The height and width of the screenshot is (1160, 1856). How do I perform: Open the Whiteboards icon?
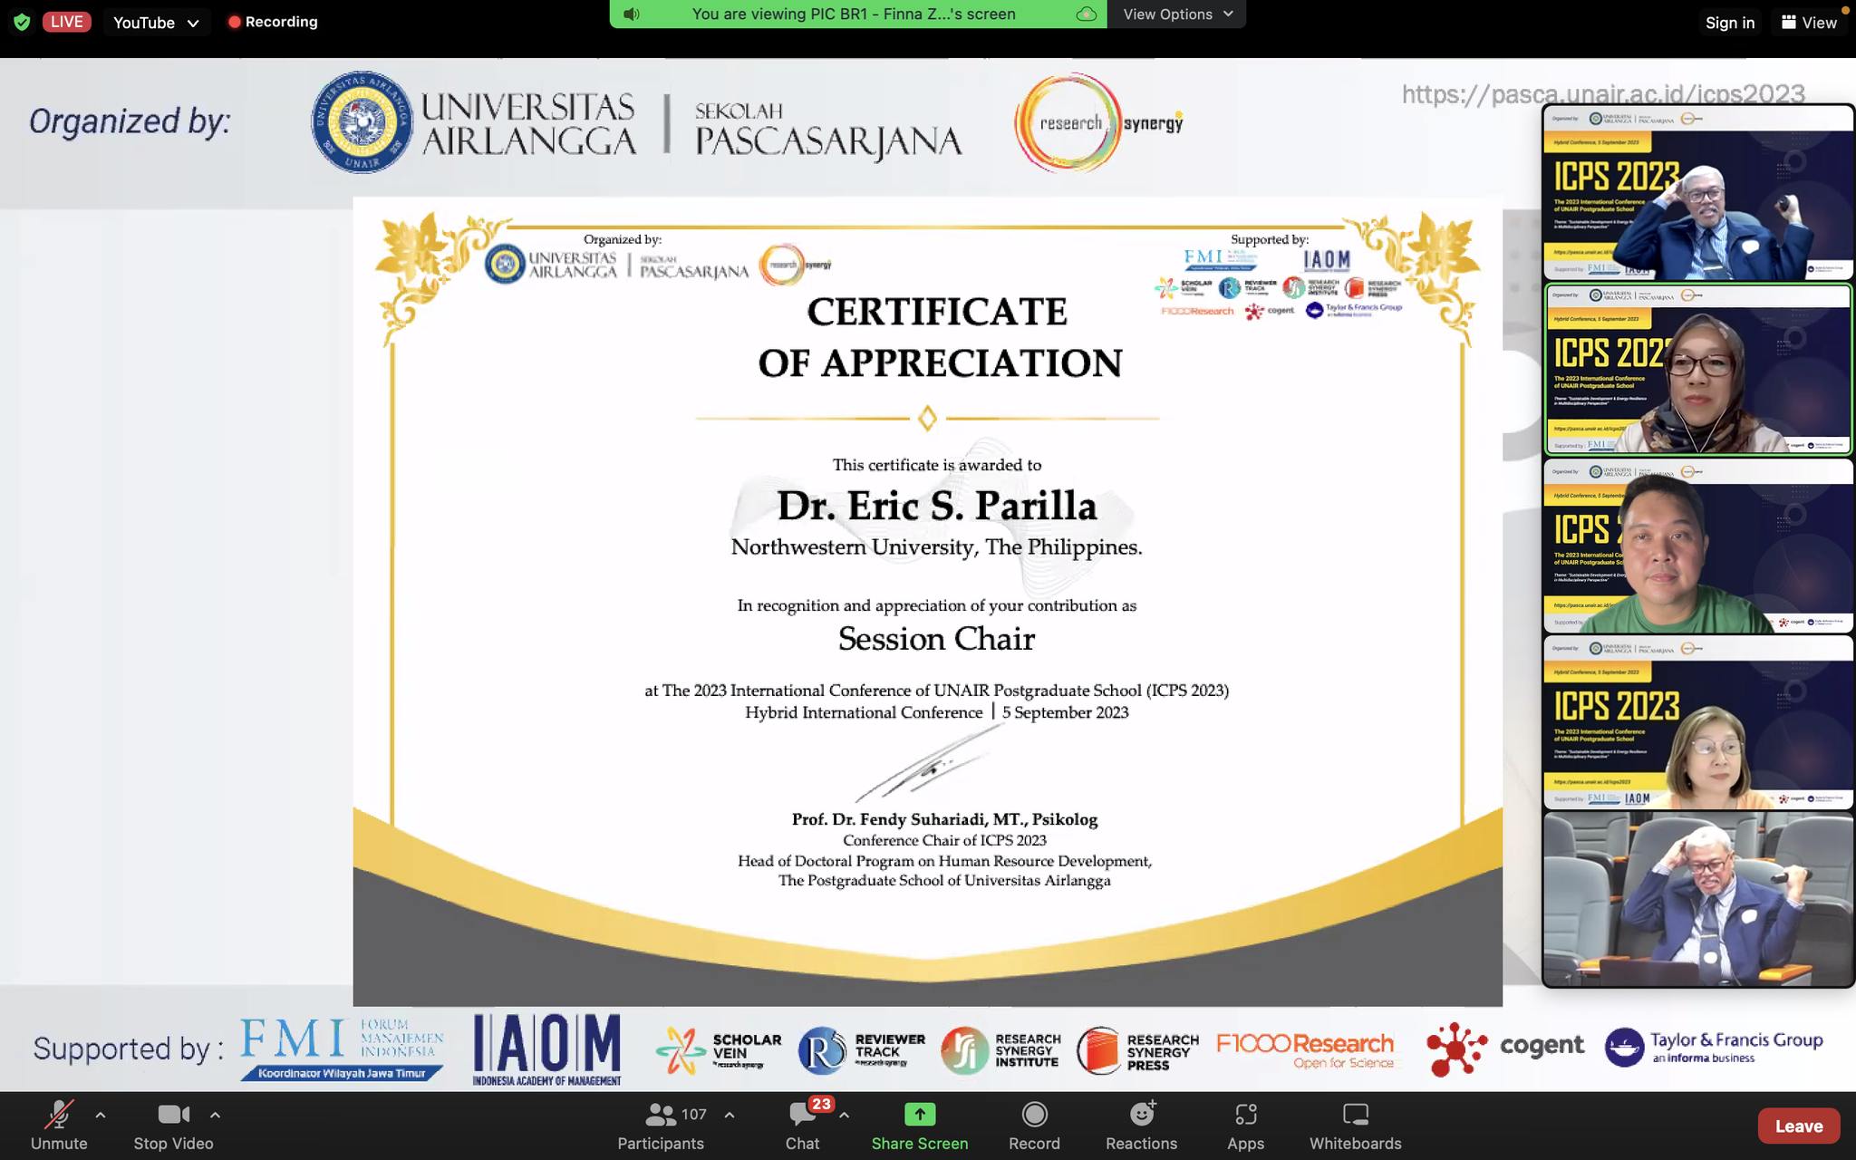pyautogui.click(x=1355, y=1115)
